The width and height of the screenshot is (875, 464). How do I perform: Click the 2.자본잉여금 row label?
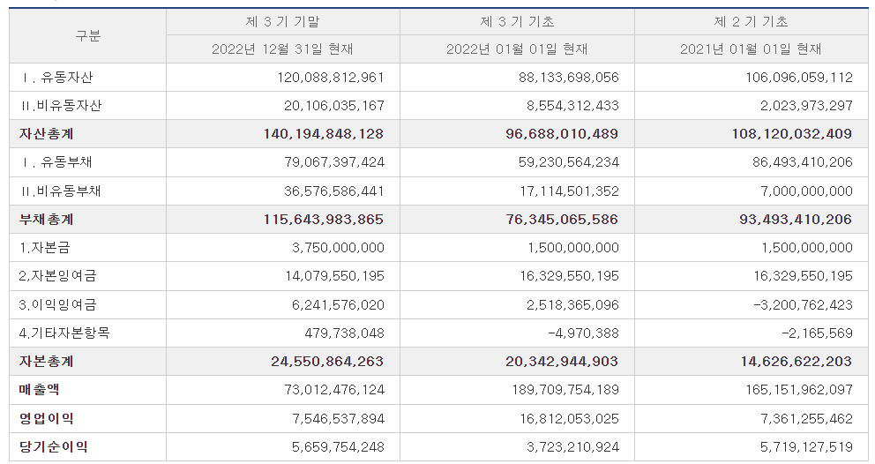tap(58, 276)
